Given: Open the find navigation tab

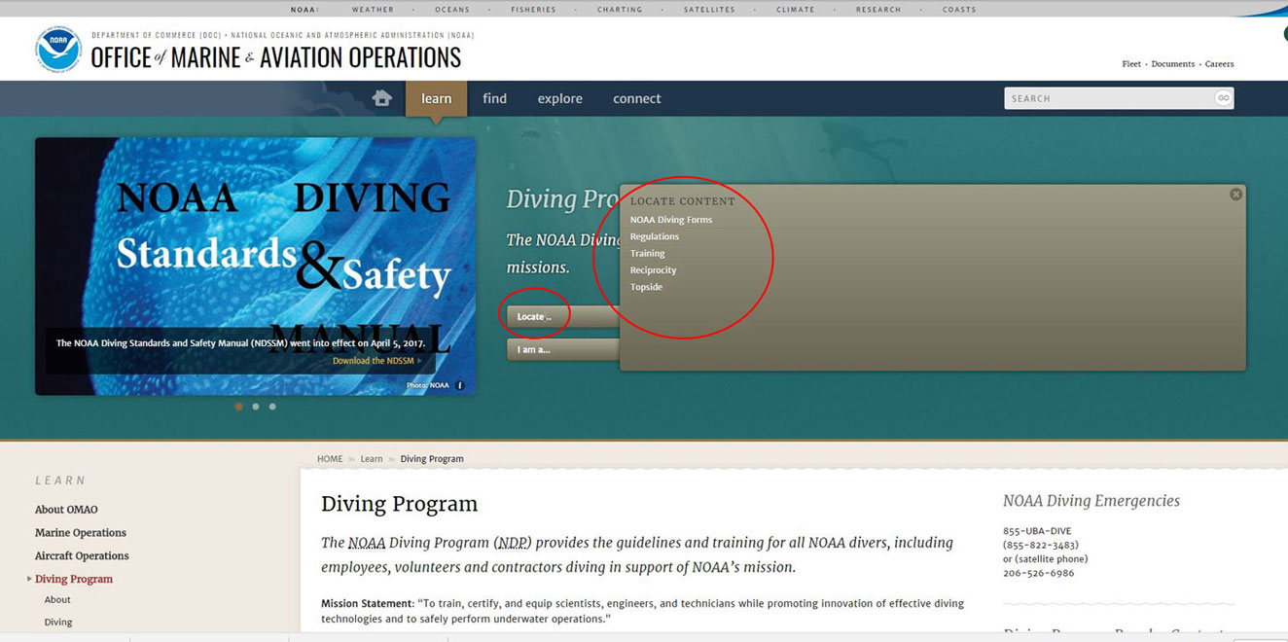Looking at the screenshot, I should click(x=494, y=98).
